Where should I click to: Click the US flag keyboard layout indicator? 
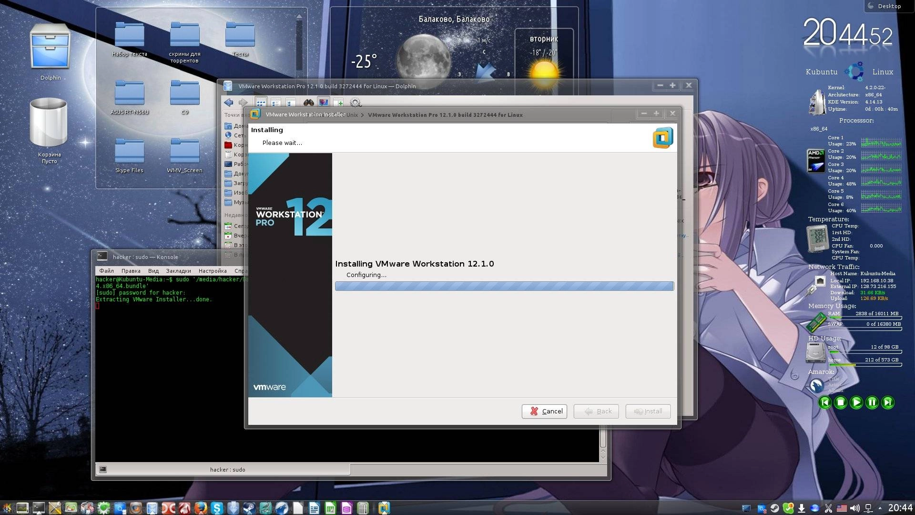[x=842, y=508]
